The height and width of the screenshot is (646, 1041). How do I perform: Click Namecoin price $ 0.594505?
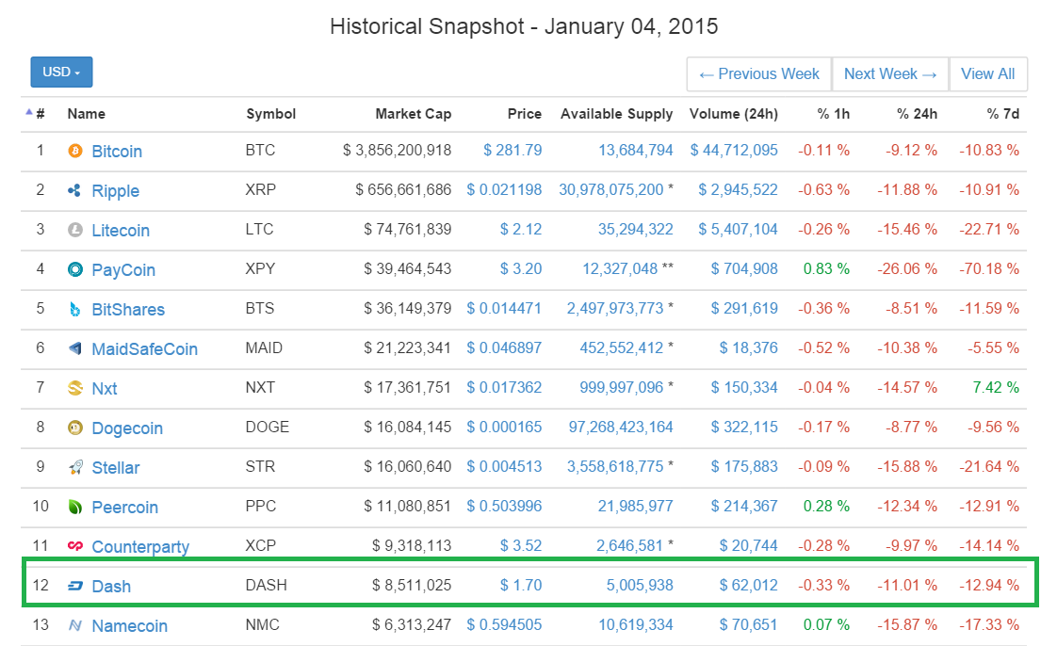[x=504, y=624]
